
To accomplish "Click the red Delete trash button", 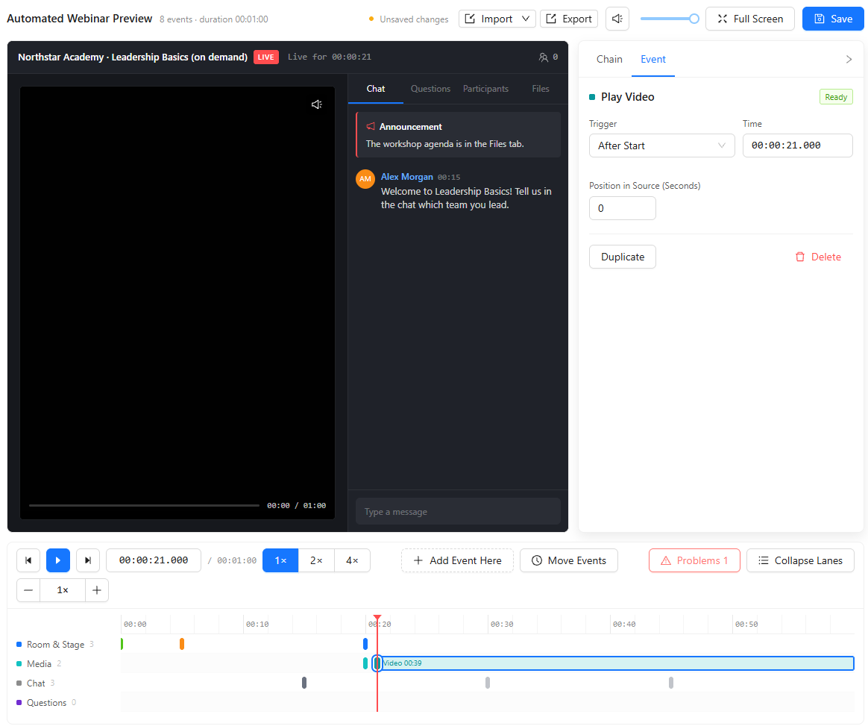I will (x=818, y=257).
